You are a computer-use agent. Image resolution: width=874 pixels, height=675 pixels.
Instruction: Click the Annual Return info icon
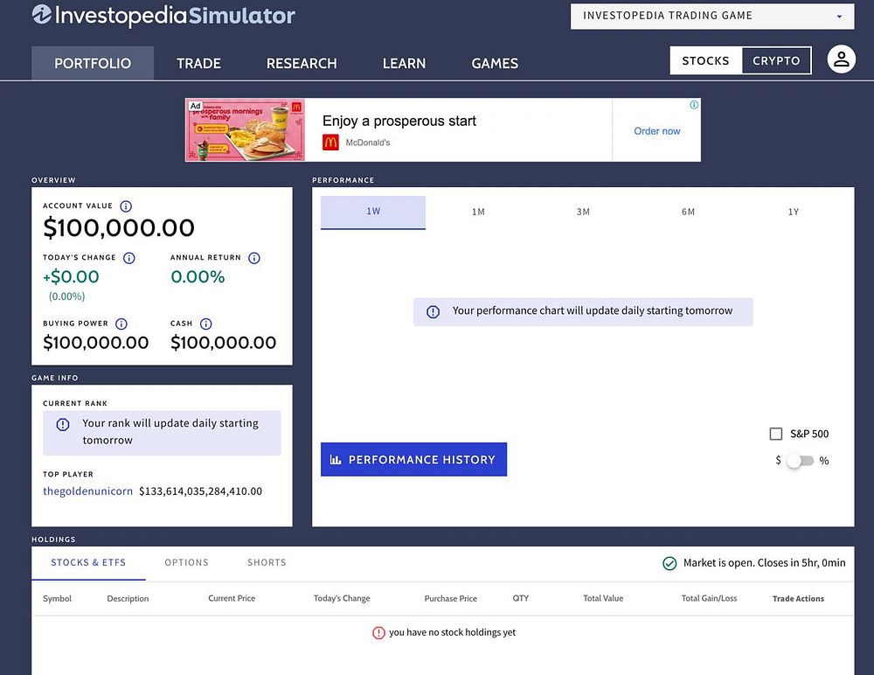pyautogui.click(x=254, y=258)
